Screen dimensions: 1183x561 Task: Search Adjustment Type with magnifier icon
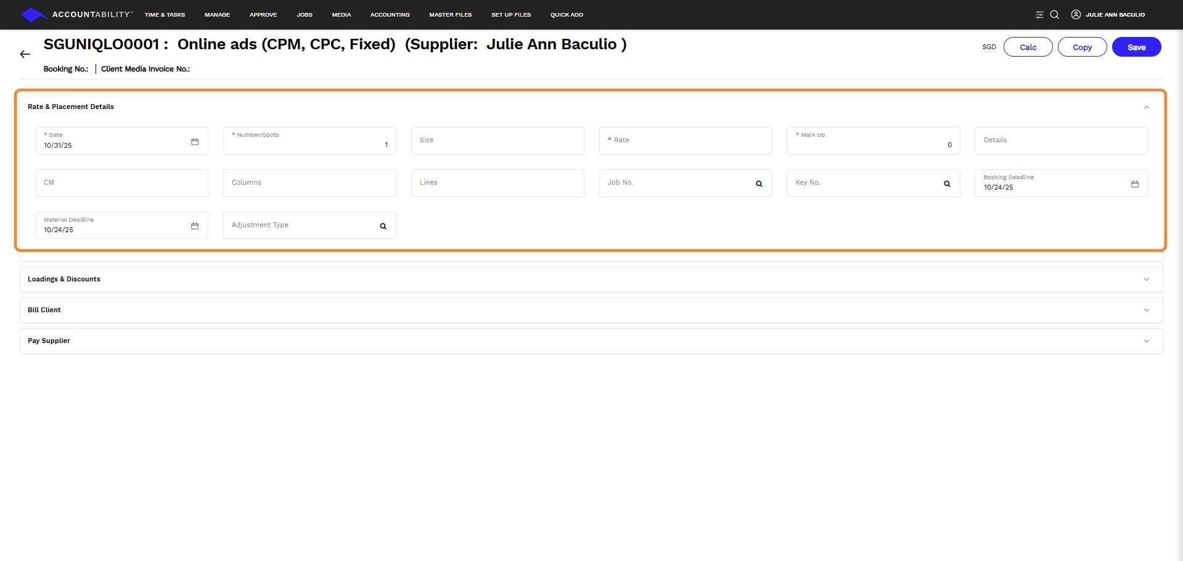[383, 226]
